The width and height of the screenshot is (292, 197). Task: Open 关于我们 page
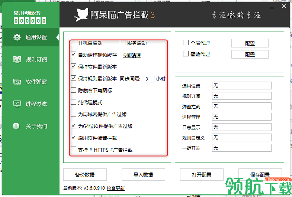tap(36, 126)
